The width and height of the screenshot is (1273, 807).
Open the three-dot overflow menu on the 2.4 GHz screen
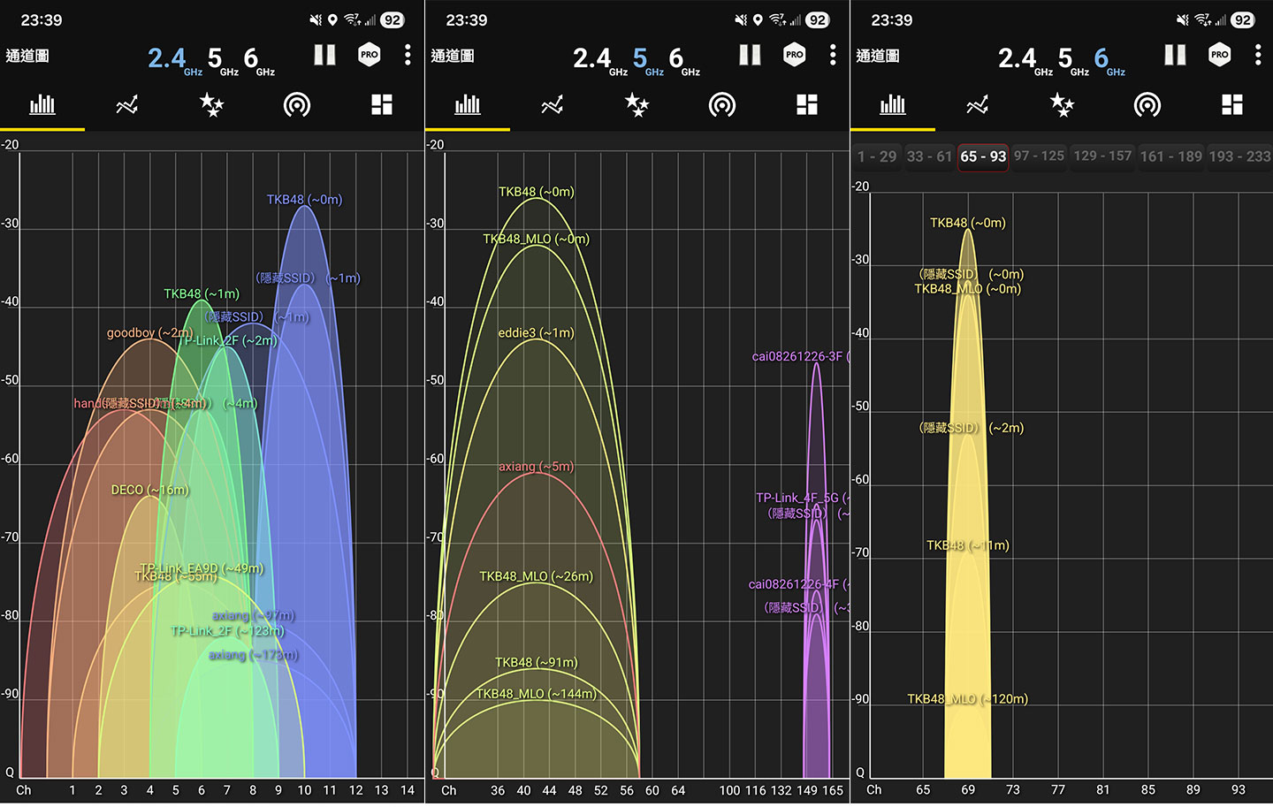click(x=408, y=55)
